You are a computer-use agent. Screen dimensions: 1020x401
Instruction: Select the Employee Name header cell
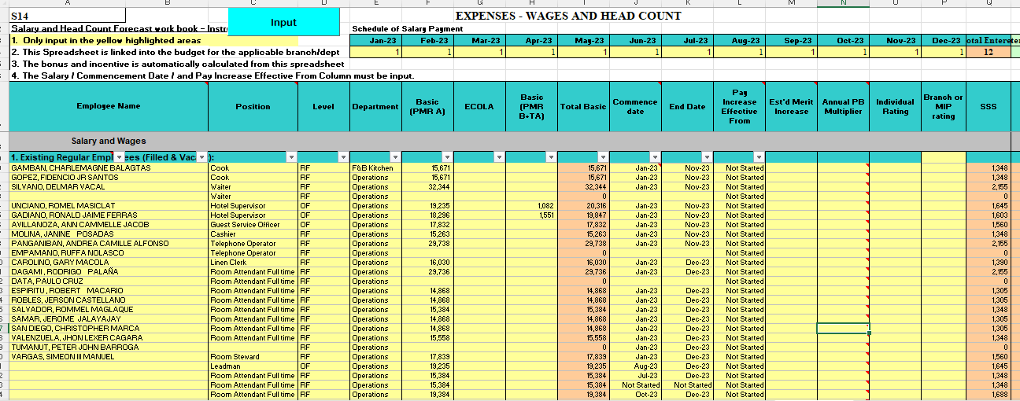109,106
